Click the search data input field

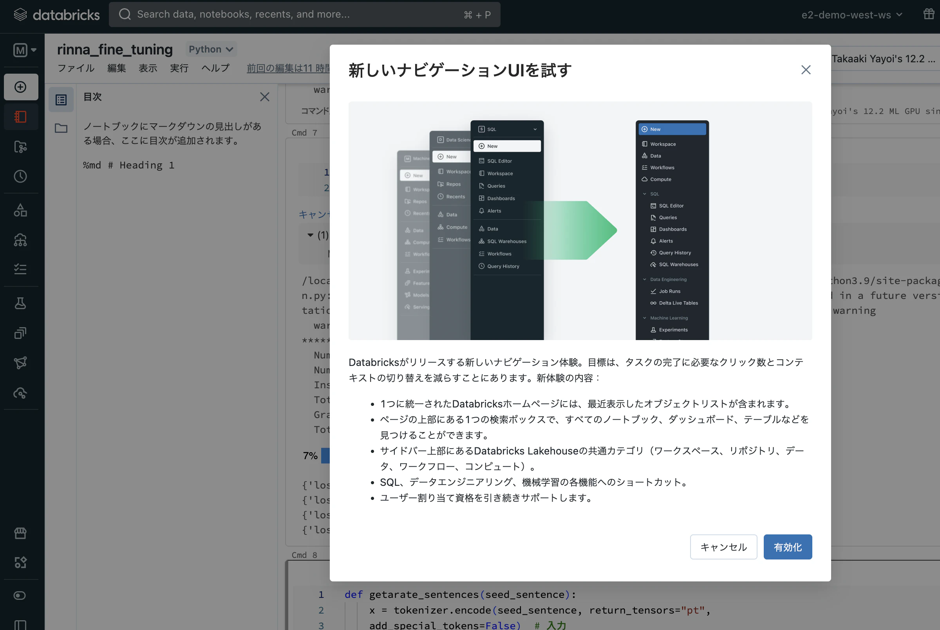[304, 14]
